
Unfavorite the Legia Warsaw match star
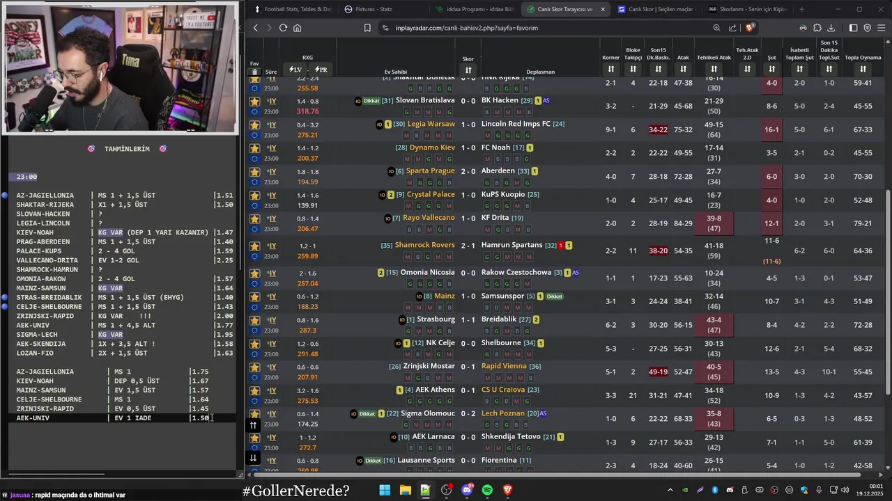point(254,125)
